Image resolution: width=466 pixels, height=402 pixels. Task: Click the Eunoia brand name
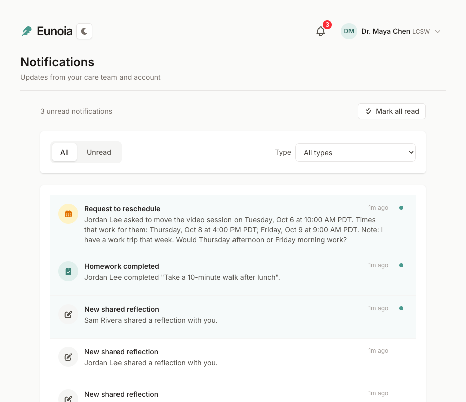tap(55, 31)
